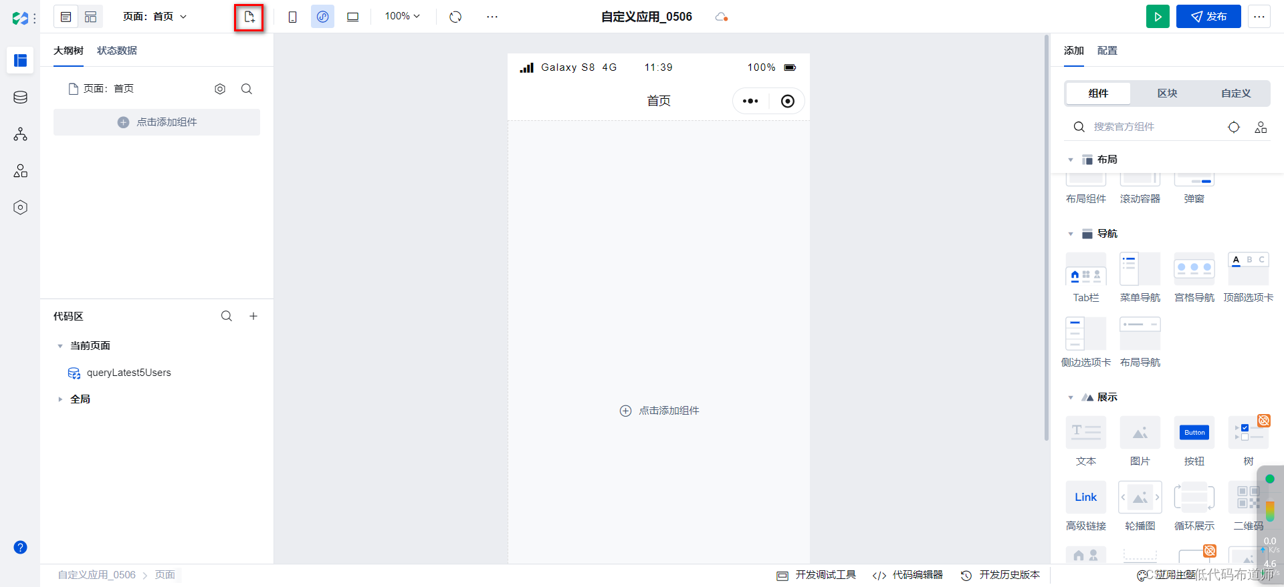Switch to the 状态数据 tab
1284x587 pixels.
point(117,51)
